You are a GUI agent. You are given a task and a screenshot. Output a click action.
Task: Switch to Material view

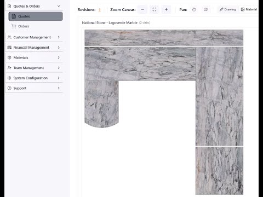[249, 9]
